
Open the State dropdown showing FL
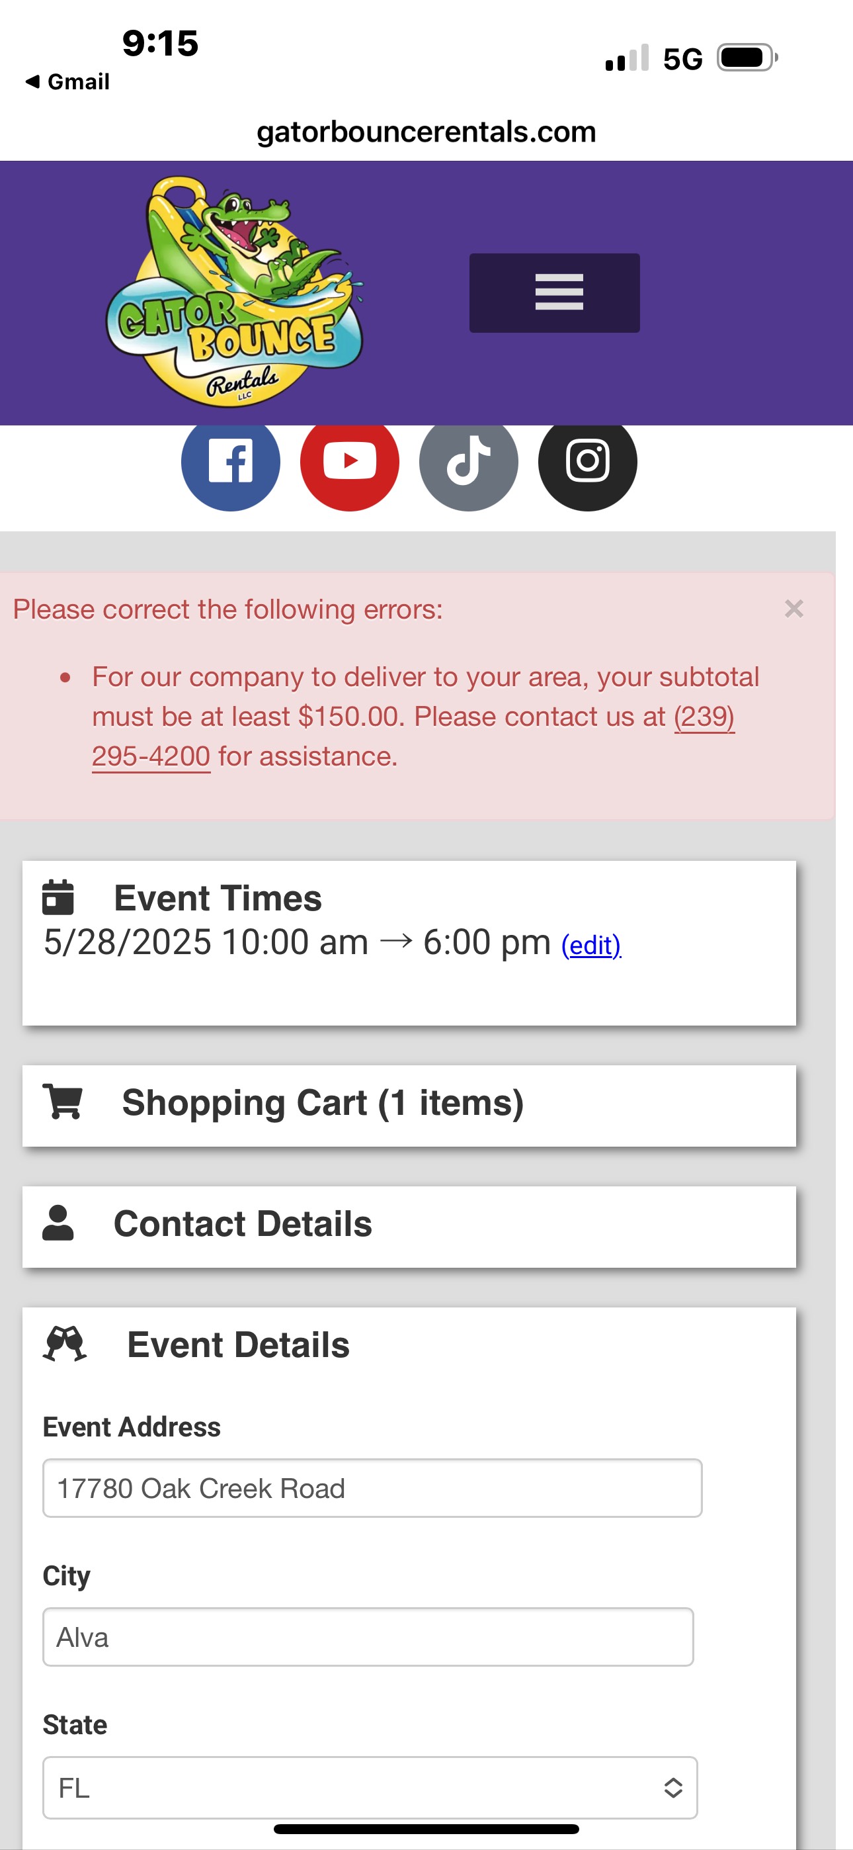tap(370, 1788)
